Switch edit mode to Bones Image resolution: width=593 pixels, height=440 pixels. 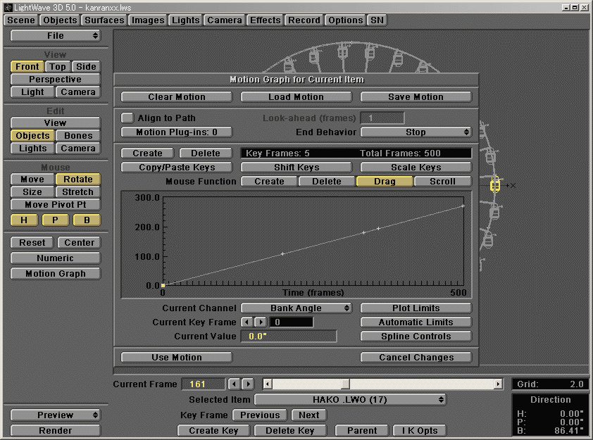[x=77, y=135]
